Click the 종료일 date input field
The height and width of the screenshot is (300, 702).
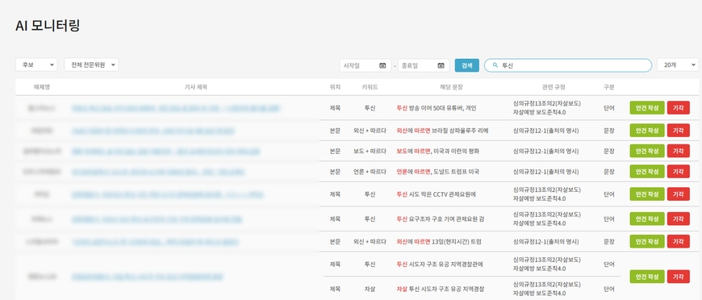(424, 65)
